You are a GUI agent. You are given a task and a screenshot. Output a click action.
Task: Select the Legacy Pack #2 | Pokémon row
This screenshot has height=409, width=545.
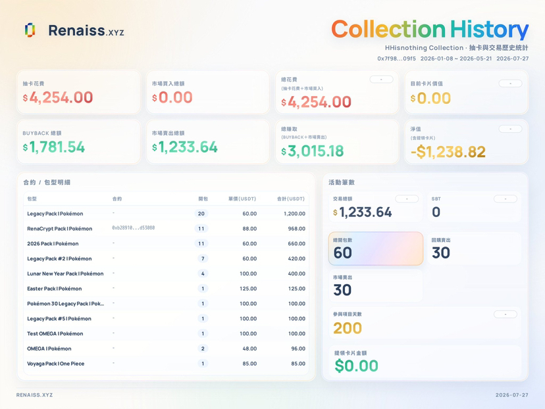(x=166, y=258)
